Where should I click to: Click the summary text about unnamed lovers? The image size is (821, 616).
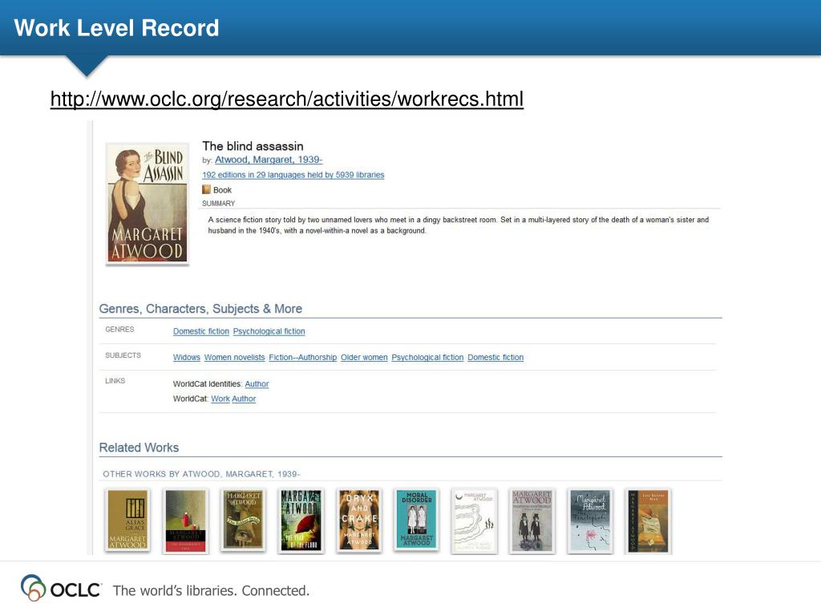458,225
